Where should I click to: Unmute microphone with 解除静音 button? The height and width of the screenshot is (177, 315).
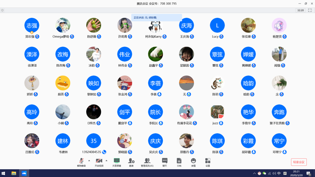[x=81, y=161]
